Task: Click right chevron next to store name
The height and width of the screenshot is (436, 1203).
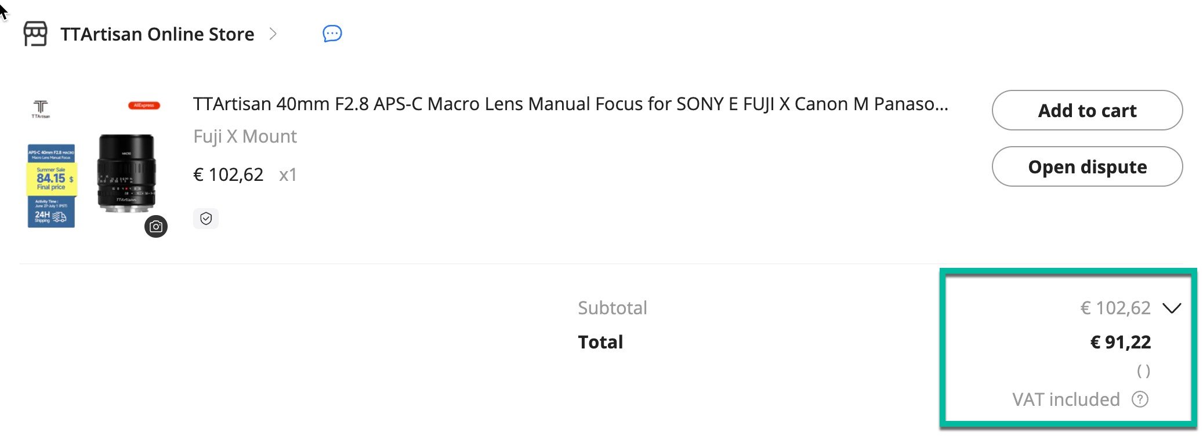Action: tap(273, 34)
